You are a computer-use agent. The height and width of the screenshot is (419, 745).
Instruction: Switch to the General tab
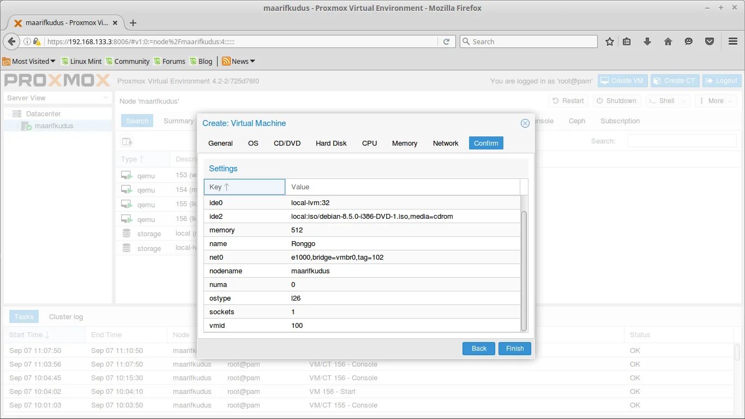tap(220, 143)
